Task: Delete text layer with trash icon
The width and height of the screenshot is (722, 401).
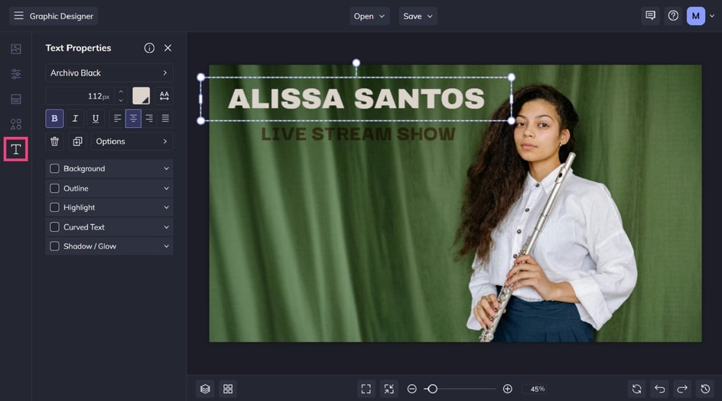Action: click(54, 142)
